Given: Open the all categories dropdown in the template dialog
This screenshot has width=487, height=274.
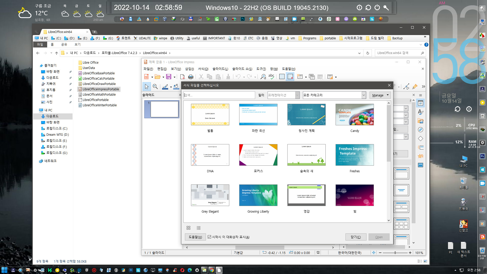Looking at the screenshot, I should coord(364,95).
